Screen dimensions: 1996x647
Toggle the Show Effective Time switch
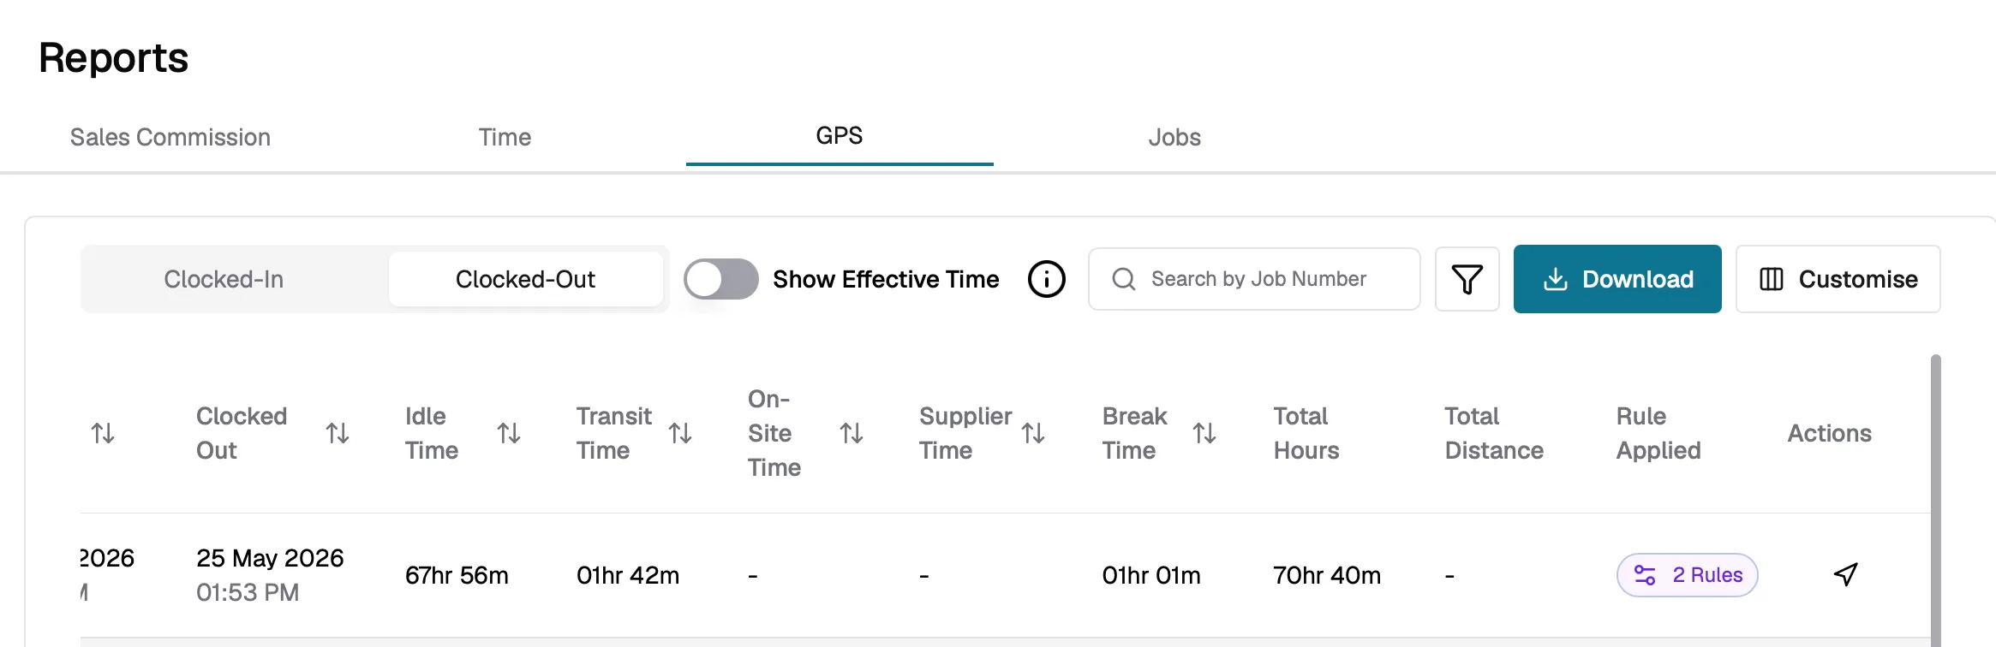coord(721,279)
